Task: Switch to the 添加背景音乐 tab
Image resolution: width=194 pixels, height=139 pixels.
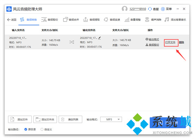Action: tap(175, 20)
